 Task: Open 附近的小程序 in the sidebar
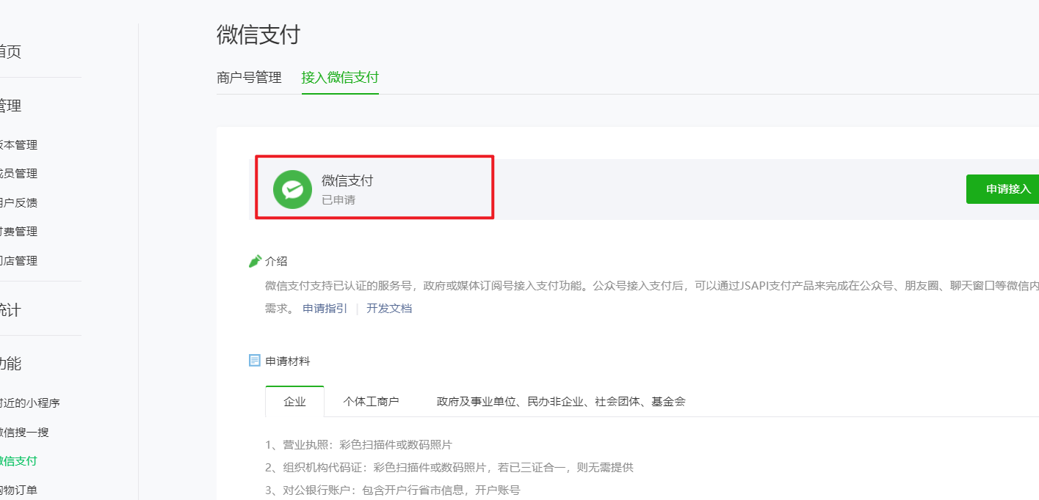click(29, 403)
